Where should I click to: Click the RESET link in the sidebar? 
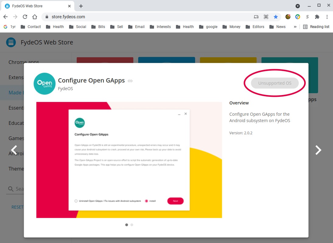click(17, 207)
